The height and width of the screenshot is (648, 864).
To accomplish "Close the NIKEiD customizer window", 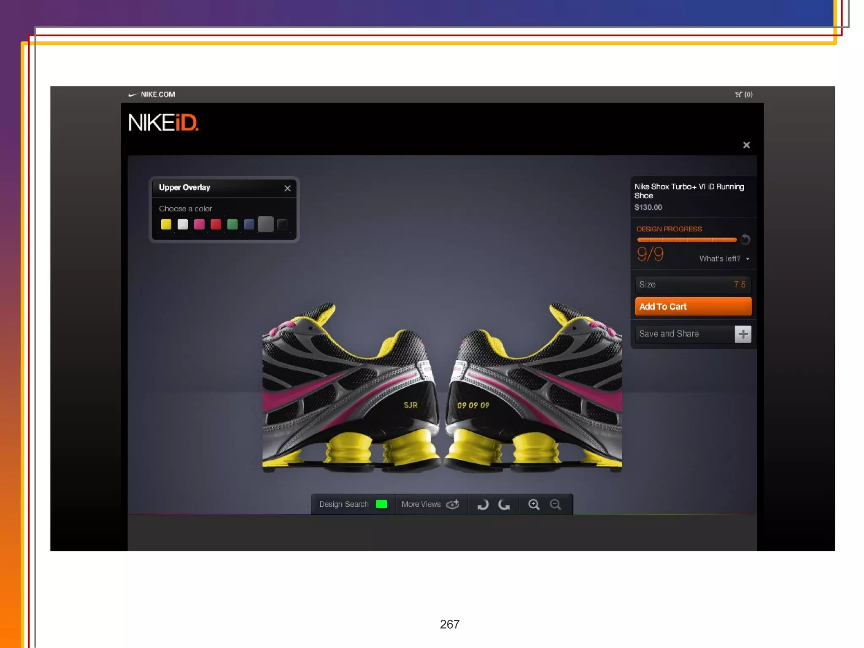I will [746, 145].
